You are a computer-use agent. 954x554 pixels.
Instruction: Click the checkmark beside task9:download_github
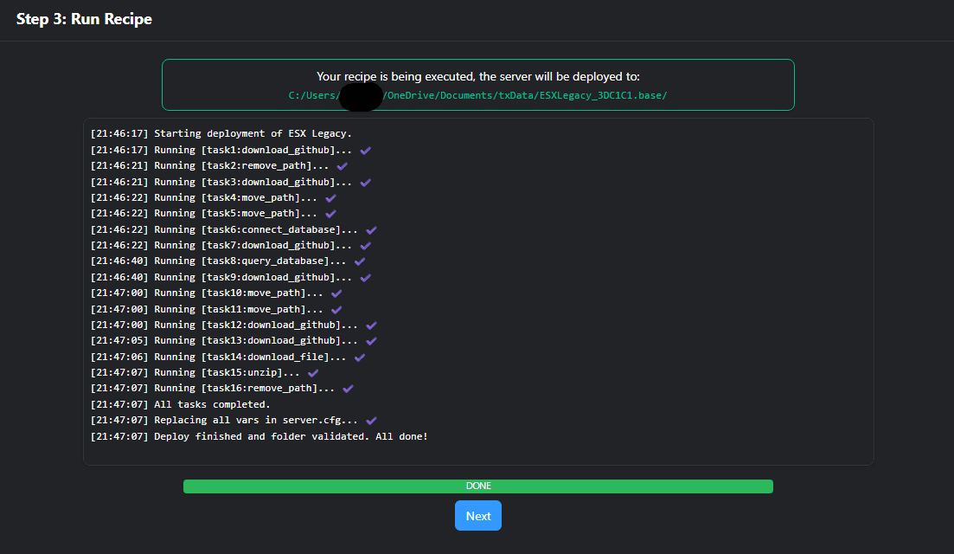tap(366, 278)
